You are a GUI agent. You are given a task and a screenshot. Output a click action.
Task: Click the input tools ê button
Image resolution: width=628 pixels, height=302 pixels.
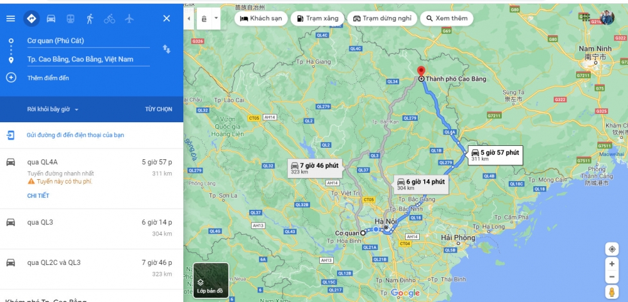click(204, 19)
